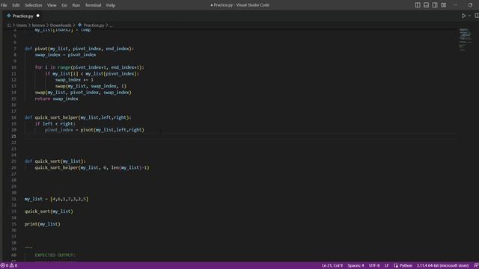
Task: Select interpreter 3.11.4 64-bit in status bar
Action: (442, 266)
